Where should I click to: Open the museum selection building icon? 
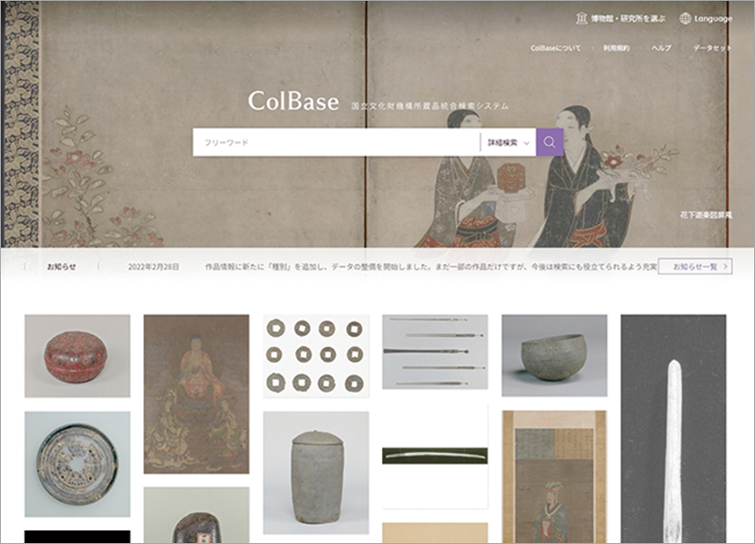(582, 18)
